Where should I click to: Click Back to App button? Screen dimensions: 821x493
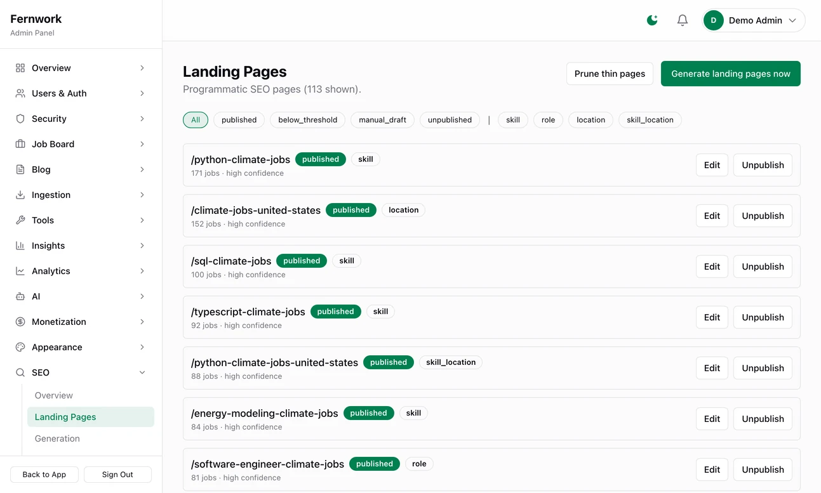point(44,475)
